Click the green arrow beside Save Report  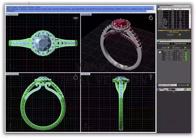pyautogui.click(x=185, y=48)
